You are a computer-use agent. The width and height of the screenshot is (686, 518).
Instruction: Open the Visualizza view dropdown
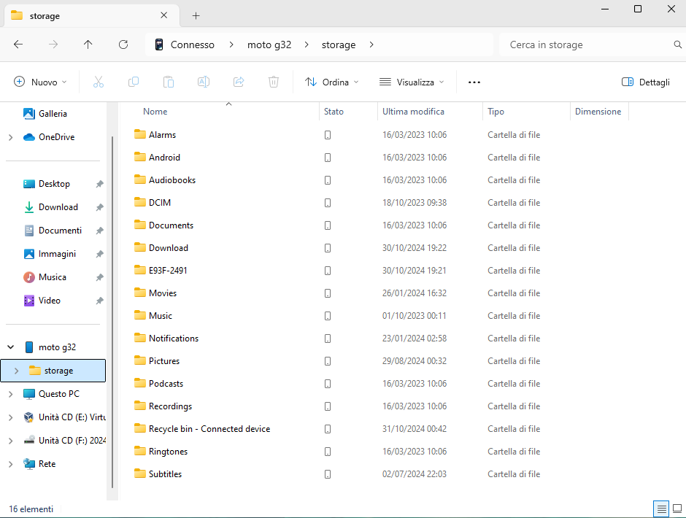412,82
